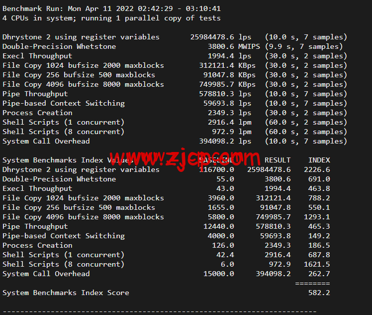Click the RESULT column header
The width and height of the screenshot is (372, 315).
[x=277, y=160]
